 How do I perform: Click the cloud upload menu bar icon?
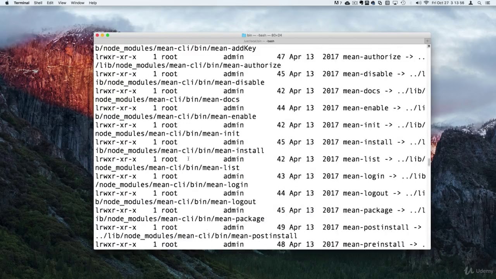pyautogui.click(x=347, y=3)
